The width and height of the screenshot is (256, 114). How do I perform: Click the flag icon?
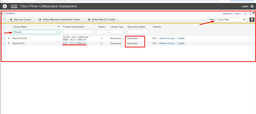254,14
